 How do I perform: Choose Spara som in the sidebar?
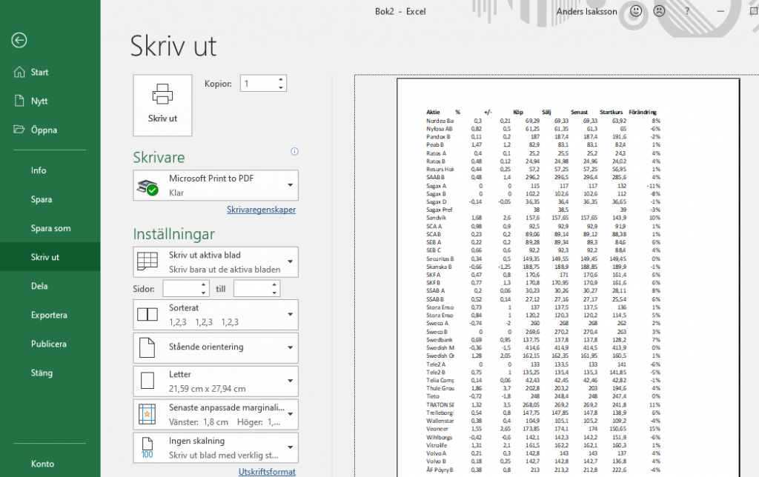coord(50,228)
